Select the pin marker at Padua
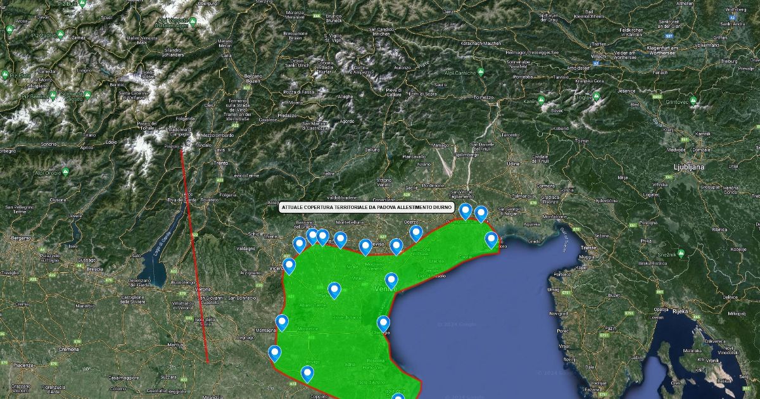 click(x=334, y=290)
